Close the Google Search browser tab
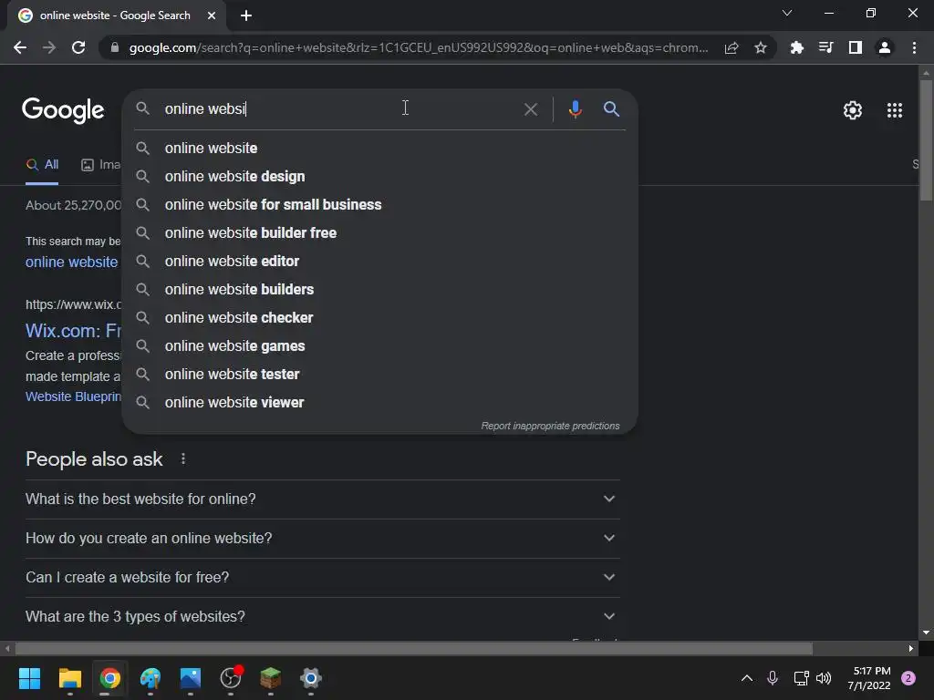The height and width of the screenshot is (700, 934). point(212,15)
